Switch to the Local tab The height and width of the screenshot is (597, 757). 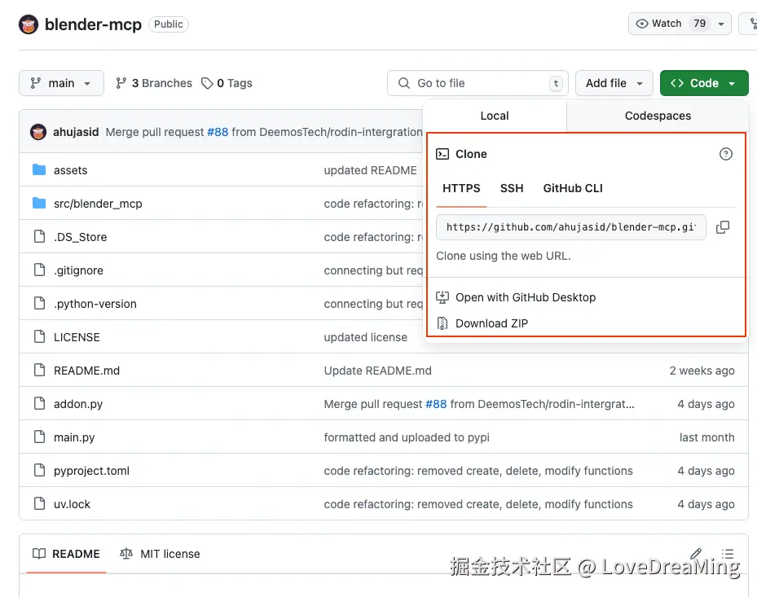[495, 116]
